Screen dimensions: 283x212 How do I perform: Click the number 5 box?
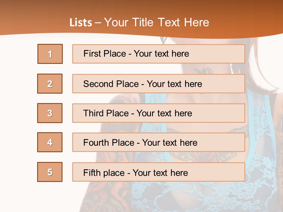click(50, 172)
